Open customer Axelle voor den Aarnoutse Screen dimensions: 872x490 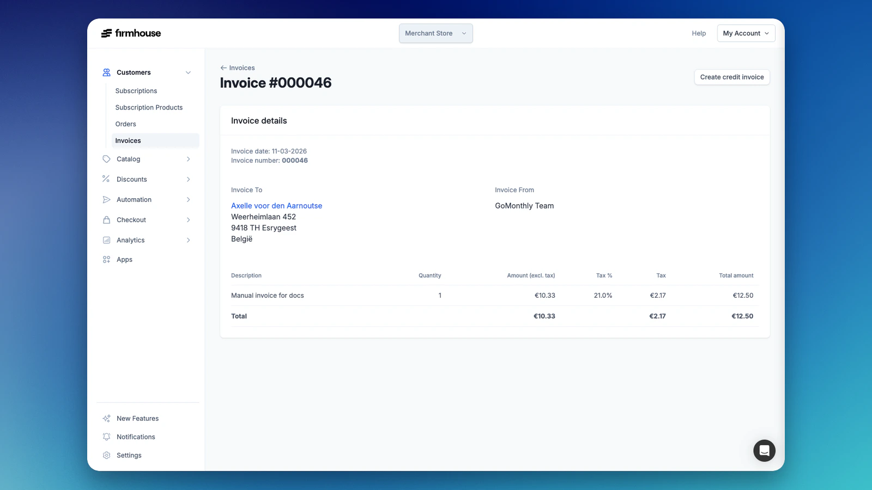coord(276,205)
